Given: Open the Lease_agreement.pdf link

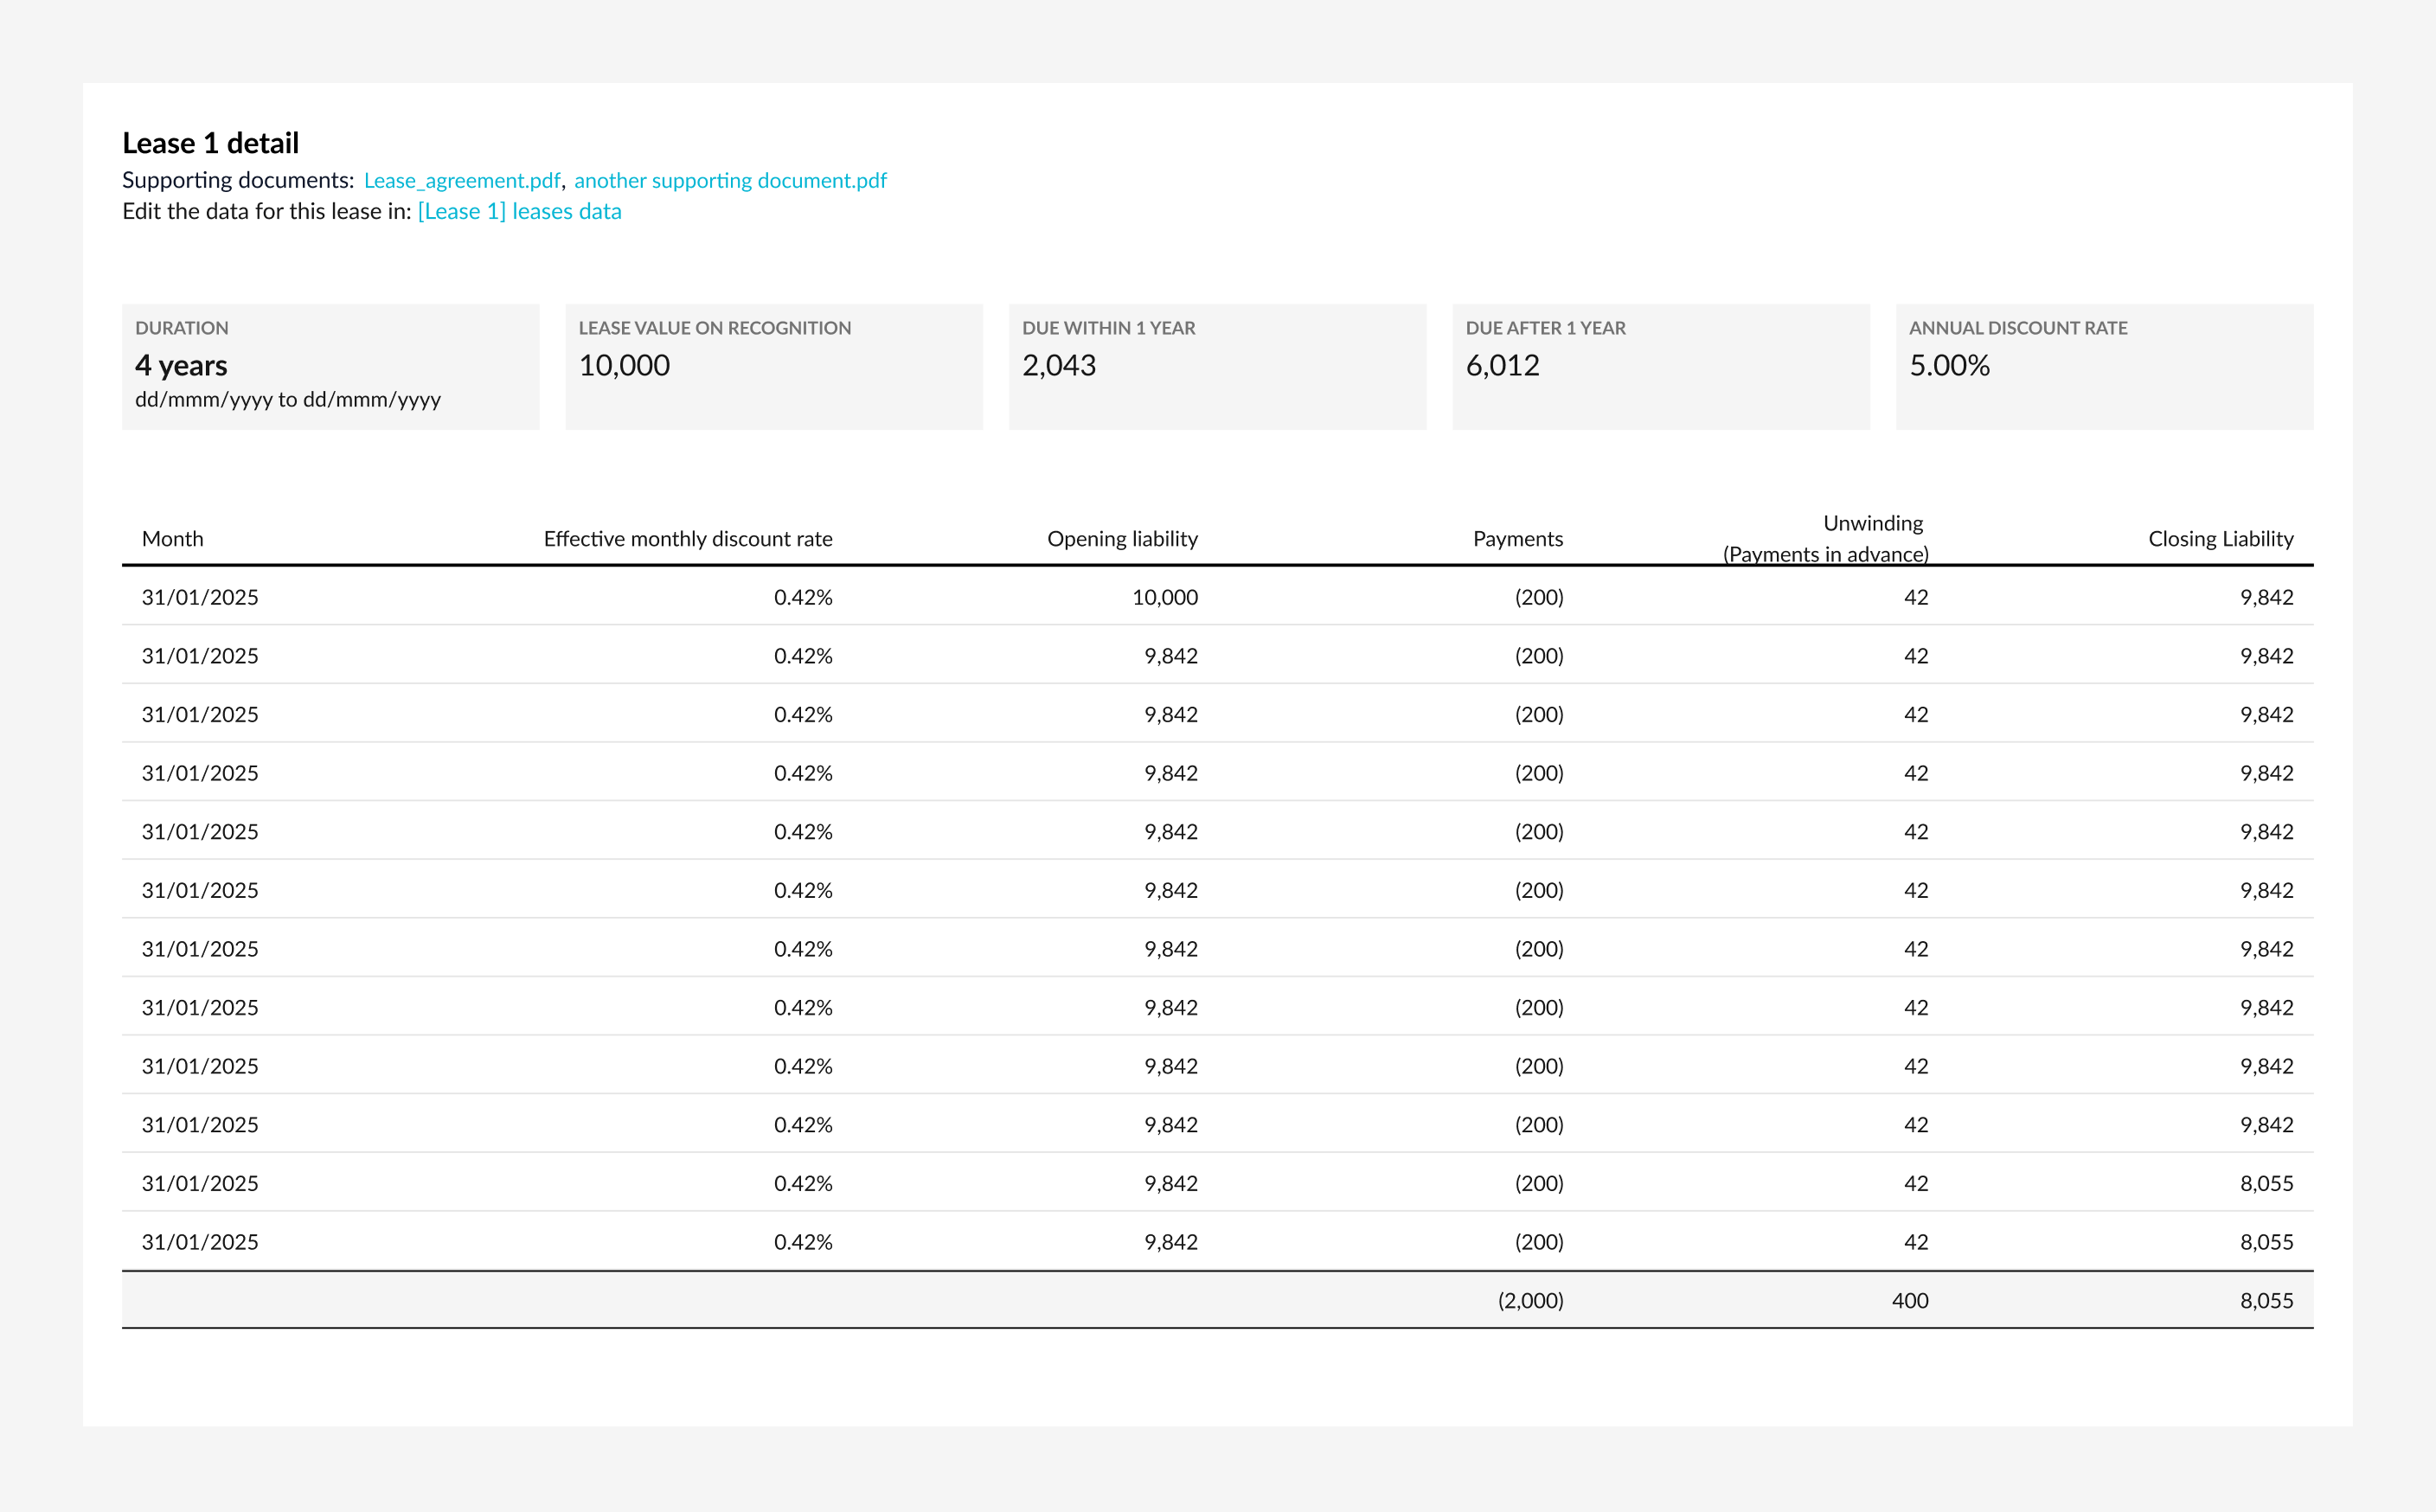Looking at the screenshot, I should [x=461, y=180].
